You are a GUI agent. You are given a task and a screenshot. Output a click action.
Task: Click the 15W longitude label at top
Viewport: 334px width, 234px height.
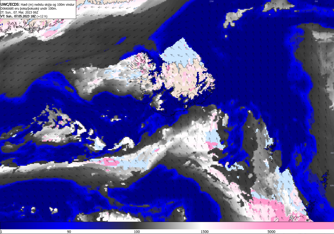tap(211, 1)
